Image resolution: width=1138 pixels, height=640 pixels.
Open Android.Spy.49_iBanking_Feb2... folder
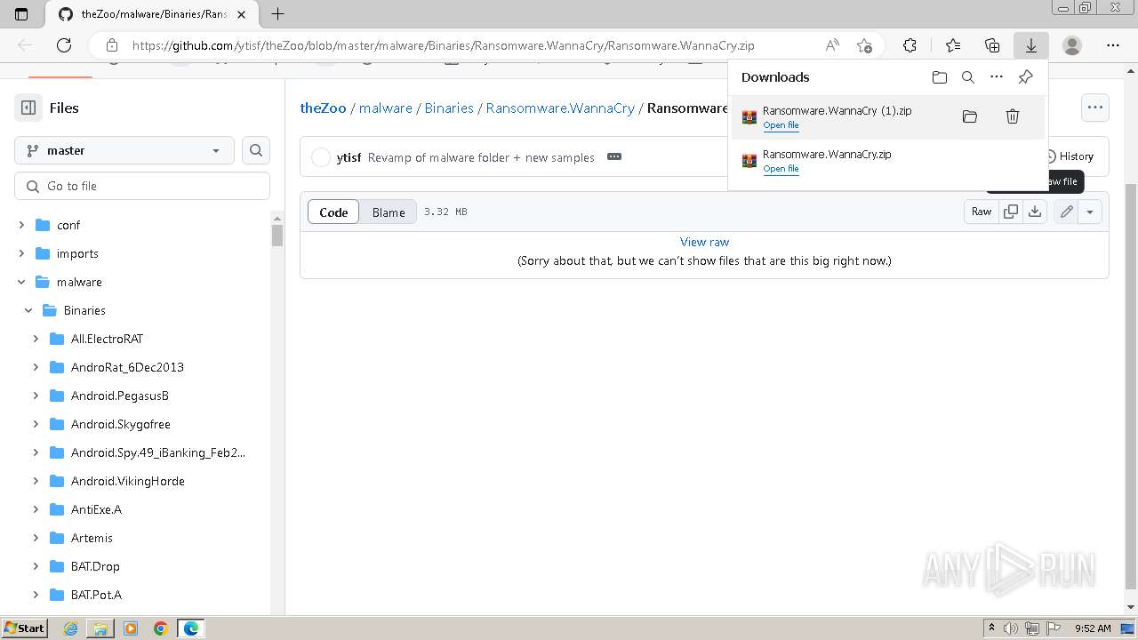point(158,452)
